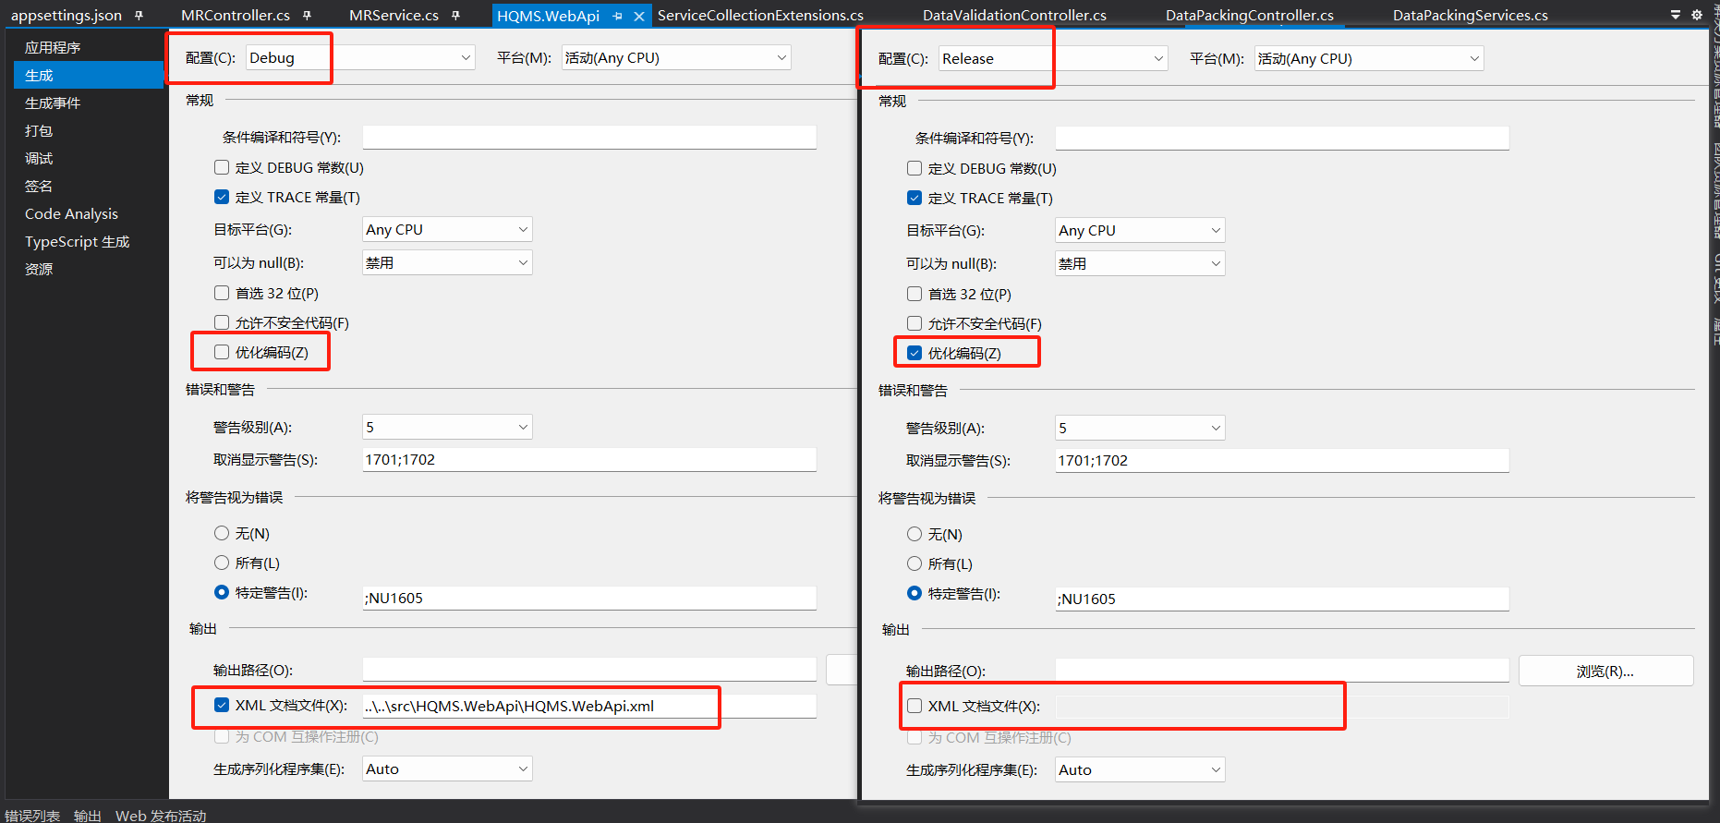Image resolution: width=1720 pixels, height=823 pixels.
Task: Click pin icon on MRController.cs tab
Action: click(307, 15)
